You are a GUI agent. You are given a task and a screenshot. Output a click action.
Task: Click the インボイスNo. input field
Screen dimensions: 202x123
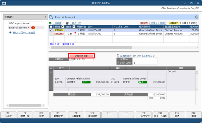tap(145, 63)
